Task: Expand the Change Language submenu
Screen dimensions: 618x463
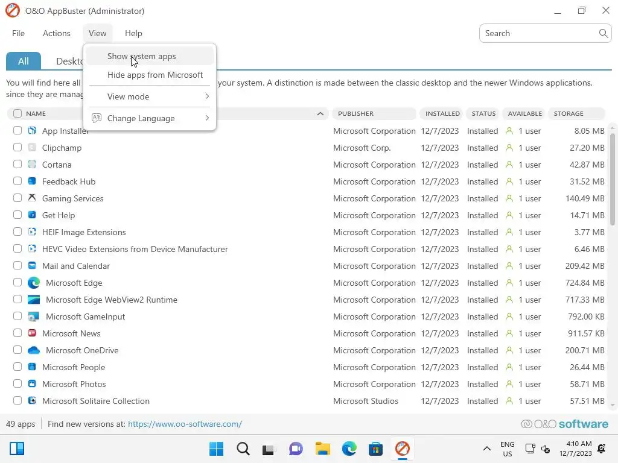Action: pyautogui.click(x=150, y=118)
